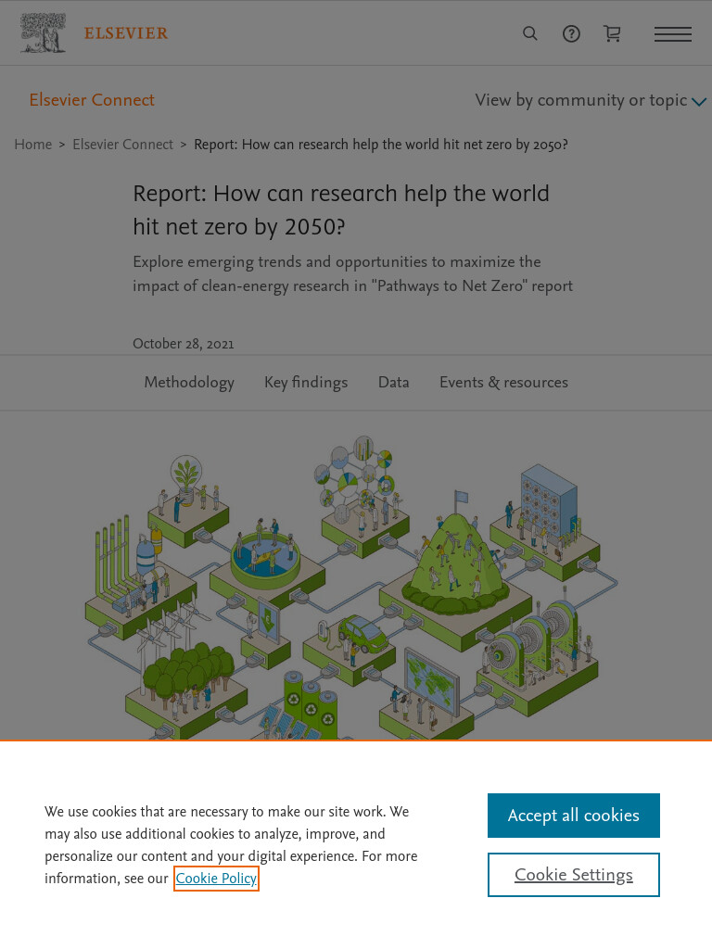
Task: Go to Elsevier Connect orange heading
Action: pos(92,100)
